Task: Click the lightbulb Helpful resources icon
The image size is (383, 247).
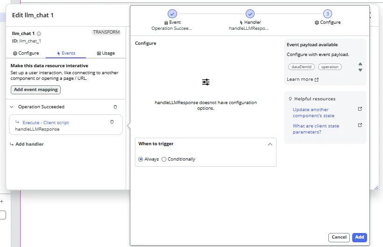Action: (291, 99)
